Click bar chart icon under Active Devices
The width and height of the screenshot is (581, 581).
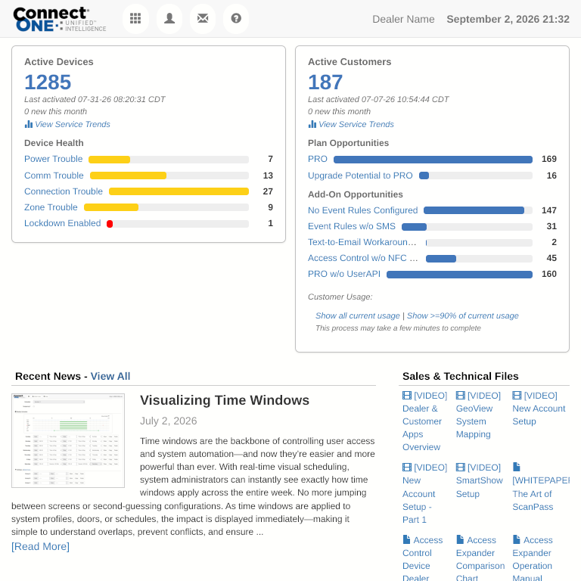click(29, 124)
